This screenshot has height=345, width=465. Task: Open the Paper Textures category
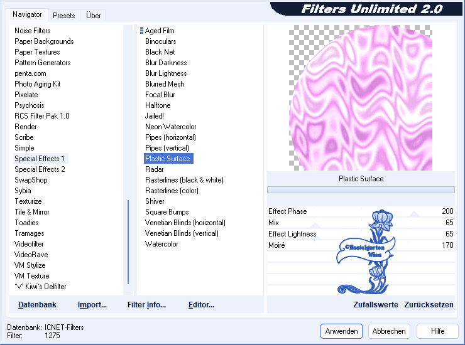(x=37, y=52)
